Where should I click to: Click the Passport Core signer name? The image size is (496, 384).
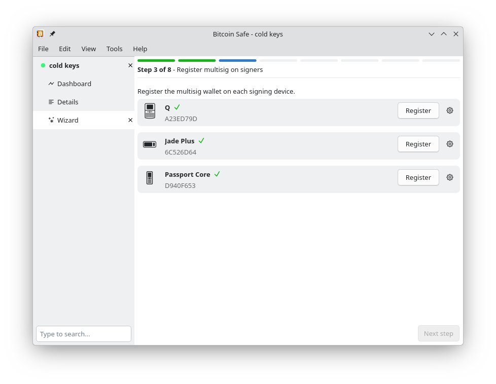point(187,174)
